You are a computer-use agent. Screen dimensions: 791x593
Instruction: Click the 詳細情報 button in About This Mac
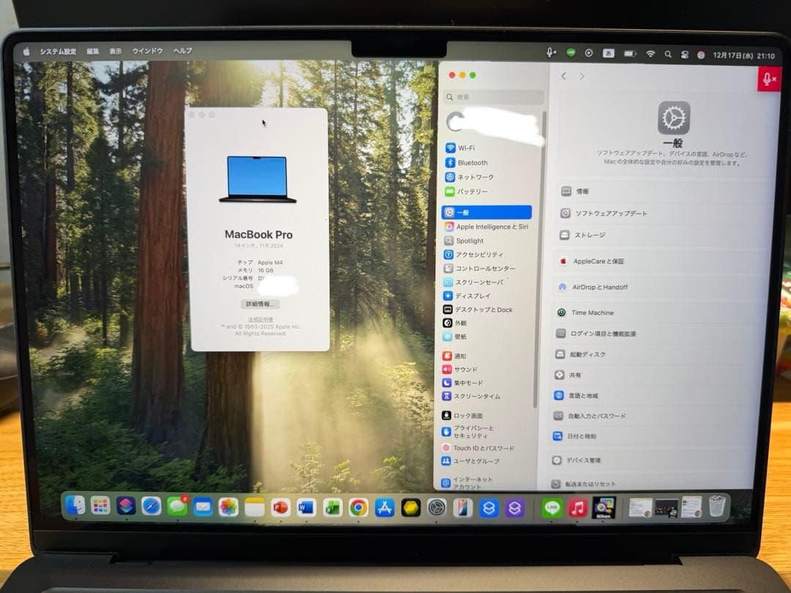click(x=258, y=304)
